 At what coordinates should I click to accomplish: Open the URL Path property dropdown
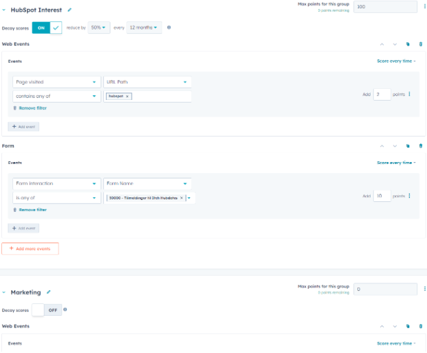tap(147, 82)
